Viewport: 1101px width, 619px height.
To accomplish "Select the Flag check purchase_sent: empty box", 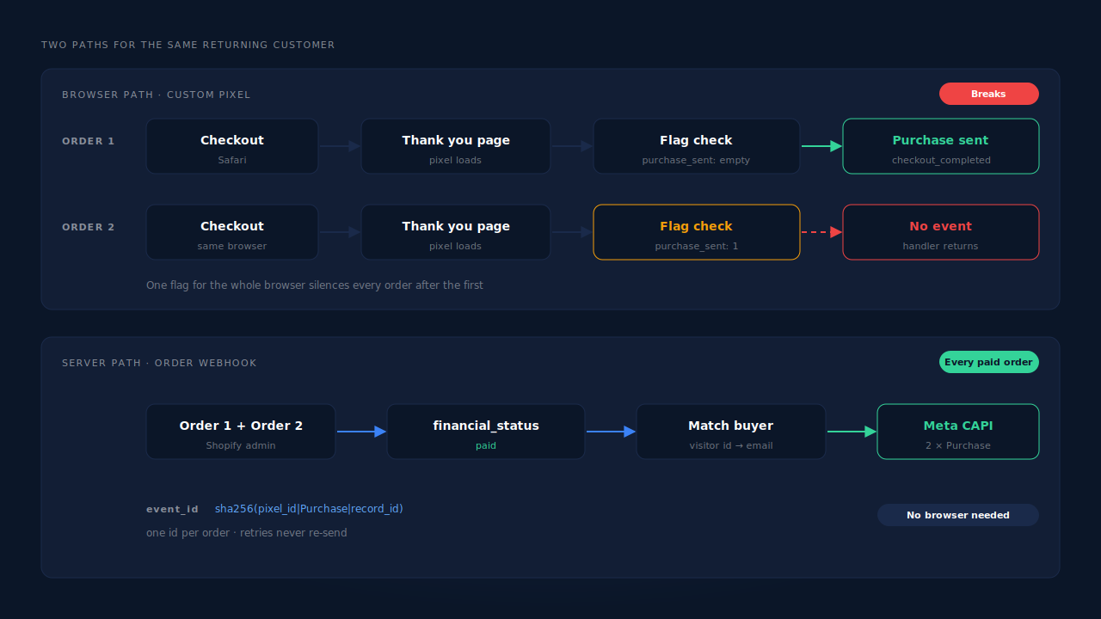I will click(697, 146).
